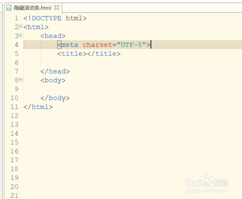Click the empty line 6 inside head
This screenshot has width=242, height=199.
(x=132, y=62)
